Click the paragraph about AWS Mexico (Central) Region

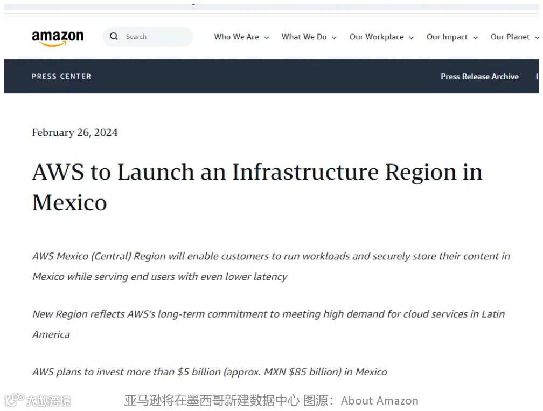pyautogui.click(x=271, y=266)
